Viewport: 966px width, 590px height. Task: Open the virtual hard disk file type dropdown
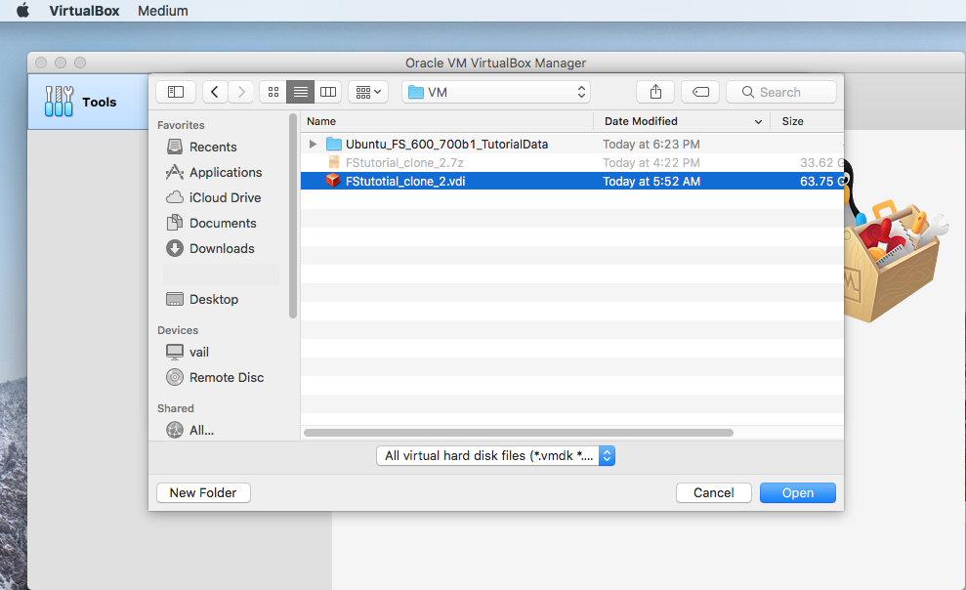coord(496,455)
